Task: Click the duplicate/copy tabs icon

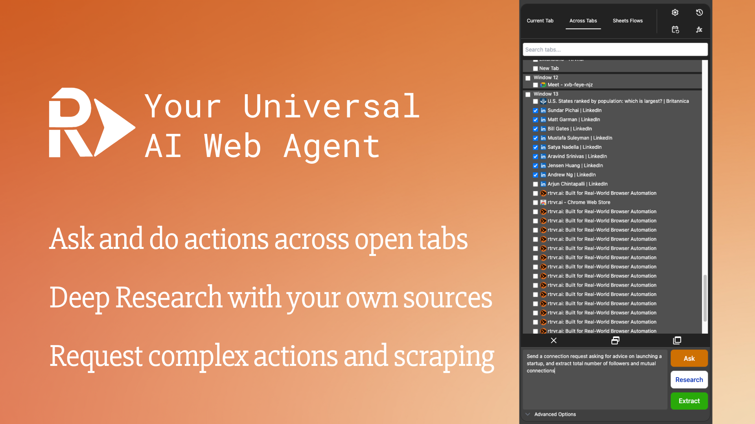Action: pyautogui.click(x=676, y=340)
